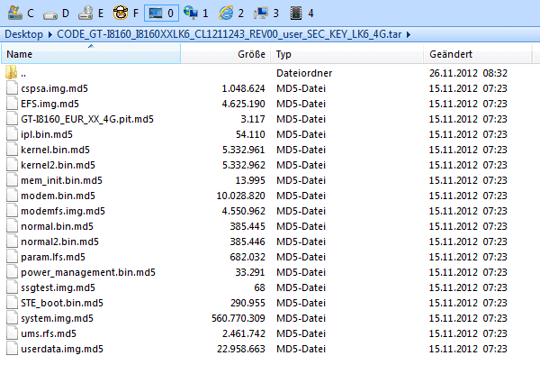Click the file icon of modemfs.img.md5
Image resolution: width=540 pixels, height=383 pixels.
pos(12,211)
